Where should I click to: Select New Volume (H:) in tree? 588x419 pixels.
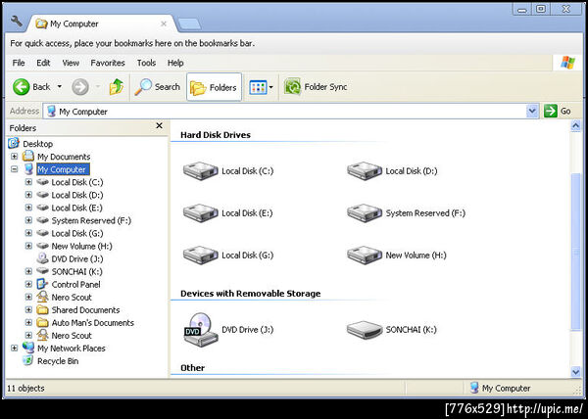click(81, 246)
